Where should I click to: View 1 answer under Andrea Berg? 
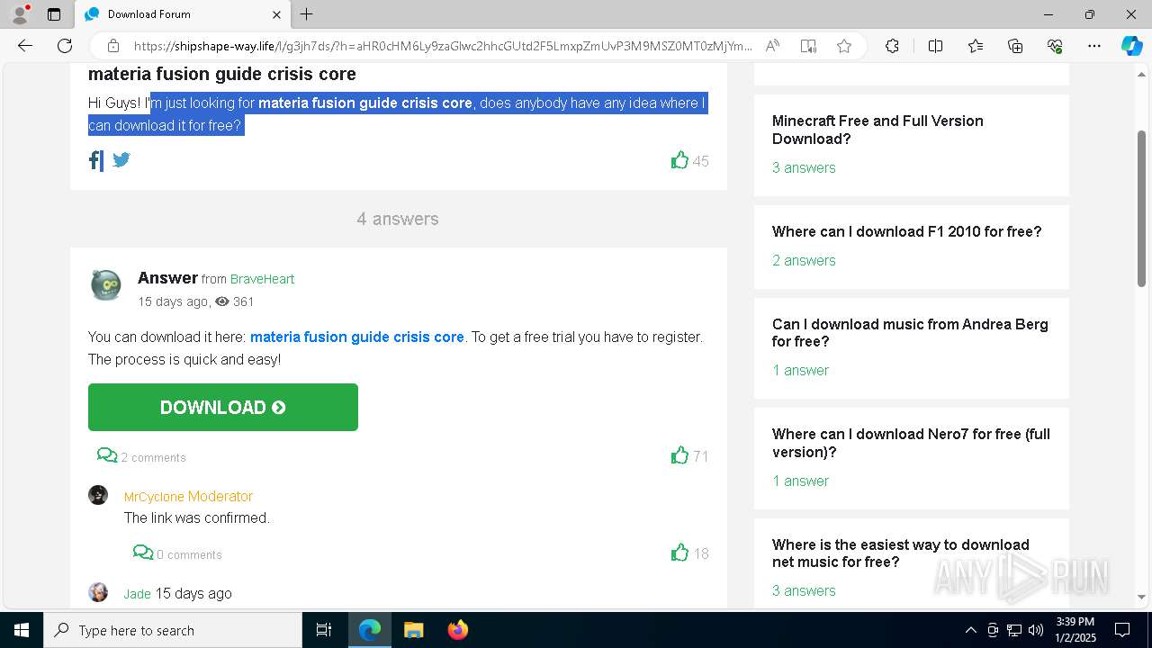coord(800,370)
